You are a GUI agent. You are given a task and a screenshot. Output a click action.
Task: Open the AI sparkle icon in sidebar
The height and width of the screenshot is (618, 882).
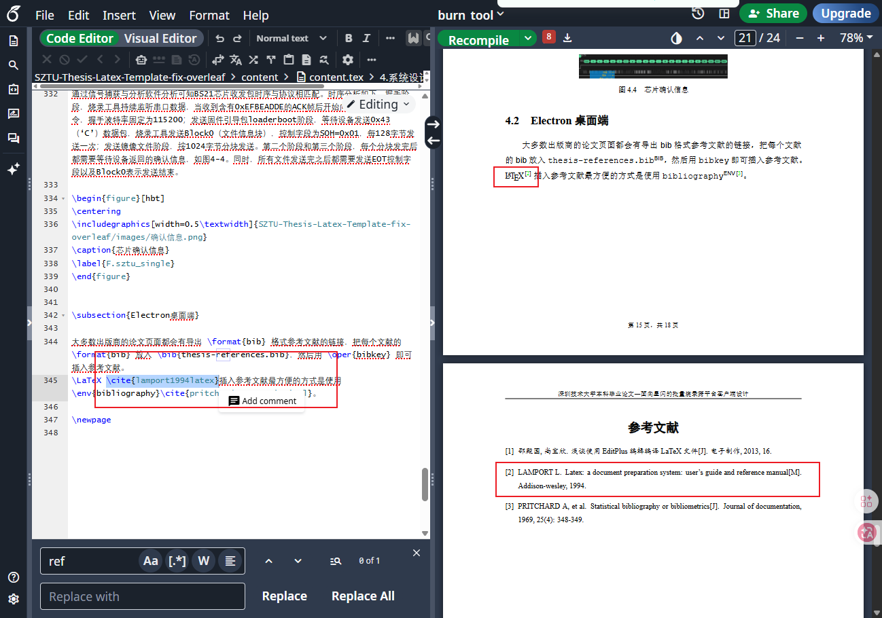click(x=13, y=170)
